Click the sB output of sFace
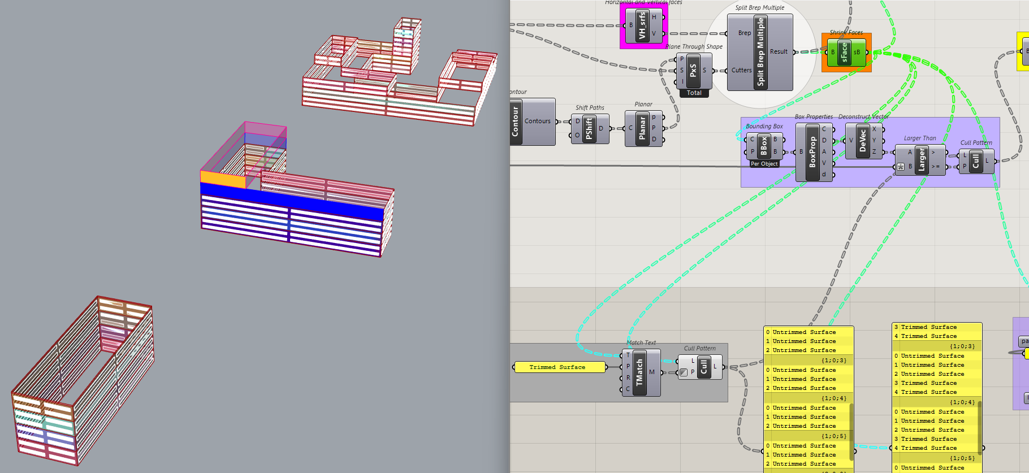The width and height of the screenshot is (1029, 473). coord(857,52)
